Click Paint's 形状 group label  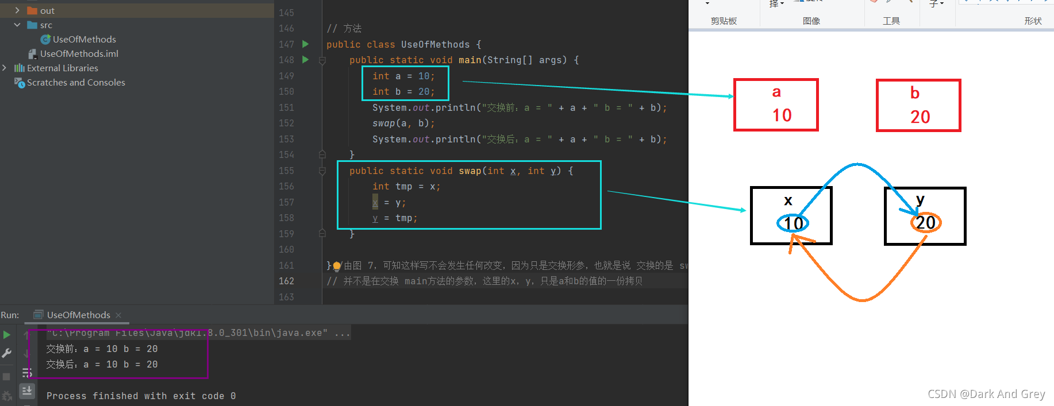1033,21
